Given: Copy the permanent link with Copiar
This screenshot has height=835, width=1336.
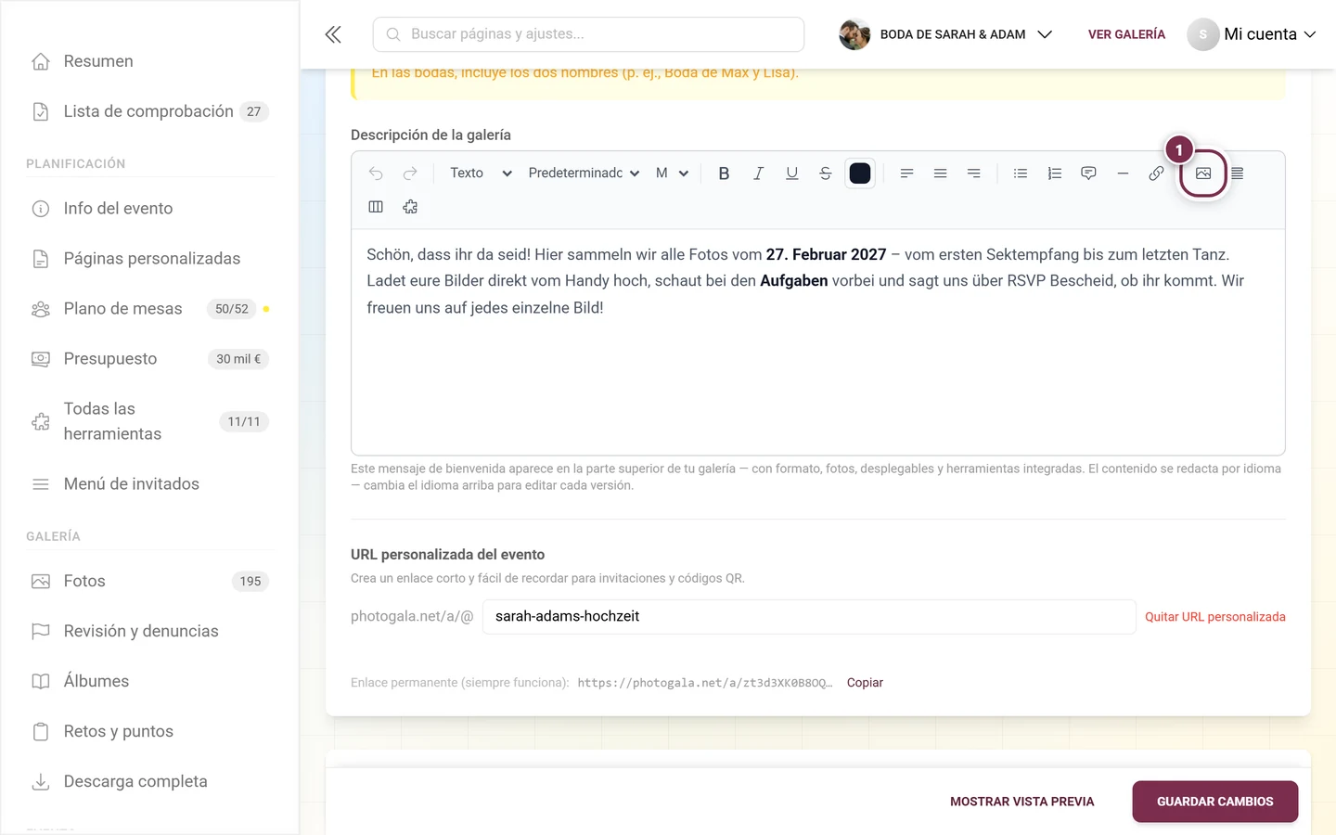Looking at the screenshot, I should coord(865,683).
